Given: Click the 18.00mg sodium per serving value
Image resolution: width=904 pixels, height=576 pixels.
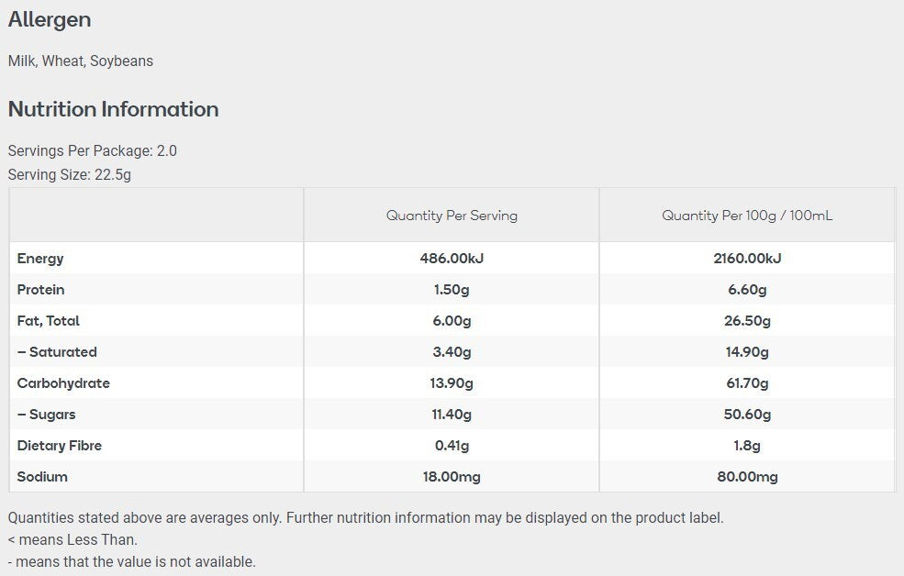Looking at the screenshot, I should point(452,476).
